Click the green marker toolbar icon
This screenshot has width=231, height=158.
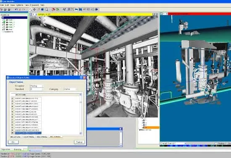coord(58,10)
